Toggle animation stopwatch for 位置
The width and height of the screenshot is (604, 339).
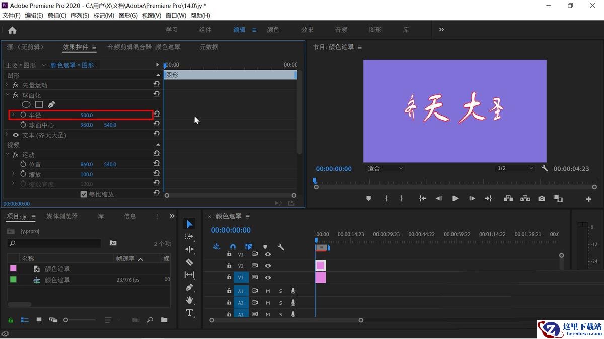click(23, 164)
